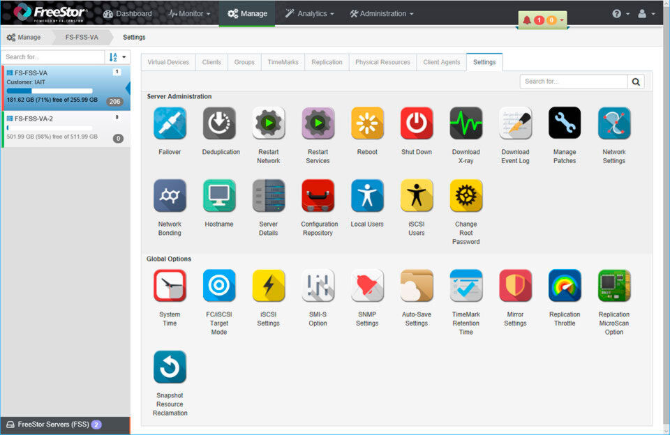Click the FS-FSS-VA breadcrumb

82,38
